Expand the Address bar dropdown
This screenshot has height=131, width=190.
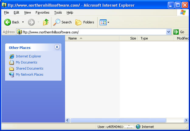pyautogui.click(x=169, y=32)
